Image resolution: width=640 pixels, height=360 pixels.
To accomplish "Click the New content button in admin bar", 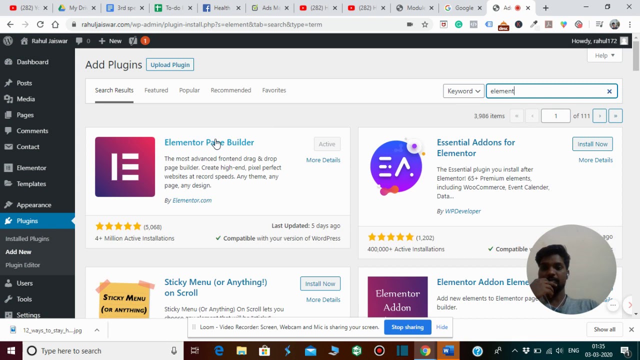I will point(110,41).
